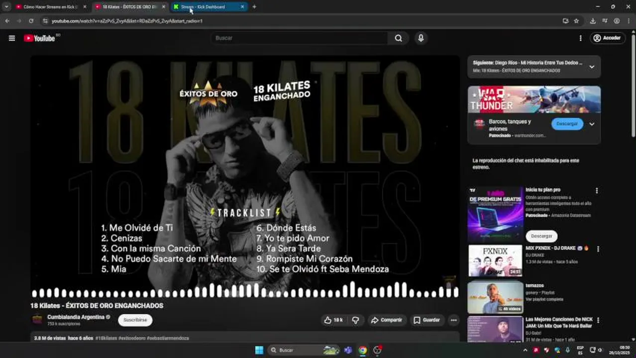Image resolution: width=636 pixels, height=358 pixels.
Task: Save the video with Guardar button
Action: coord(427,320)
